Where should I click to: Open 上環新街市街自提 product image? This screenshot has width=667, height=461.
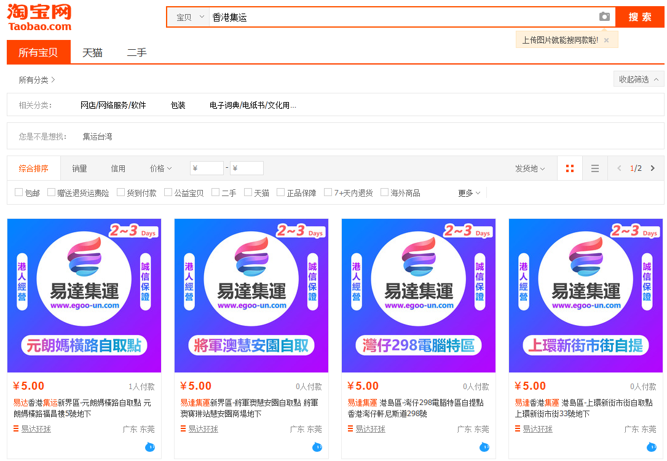coord(586,296)
